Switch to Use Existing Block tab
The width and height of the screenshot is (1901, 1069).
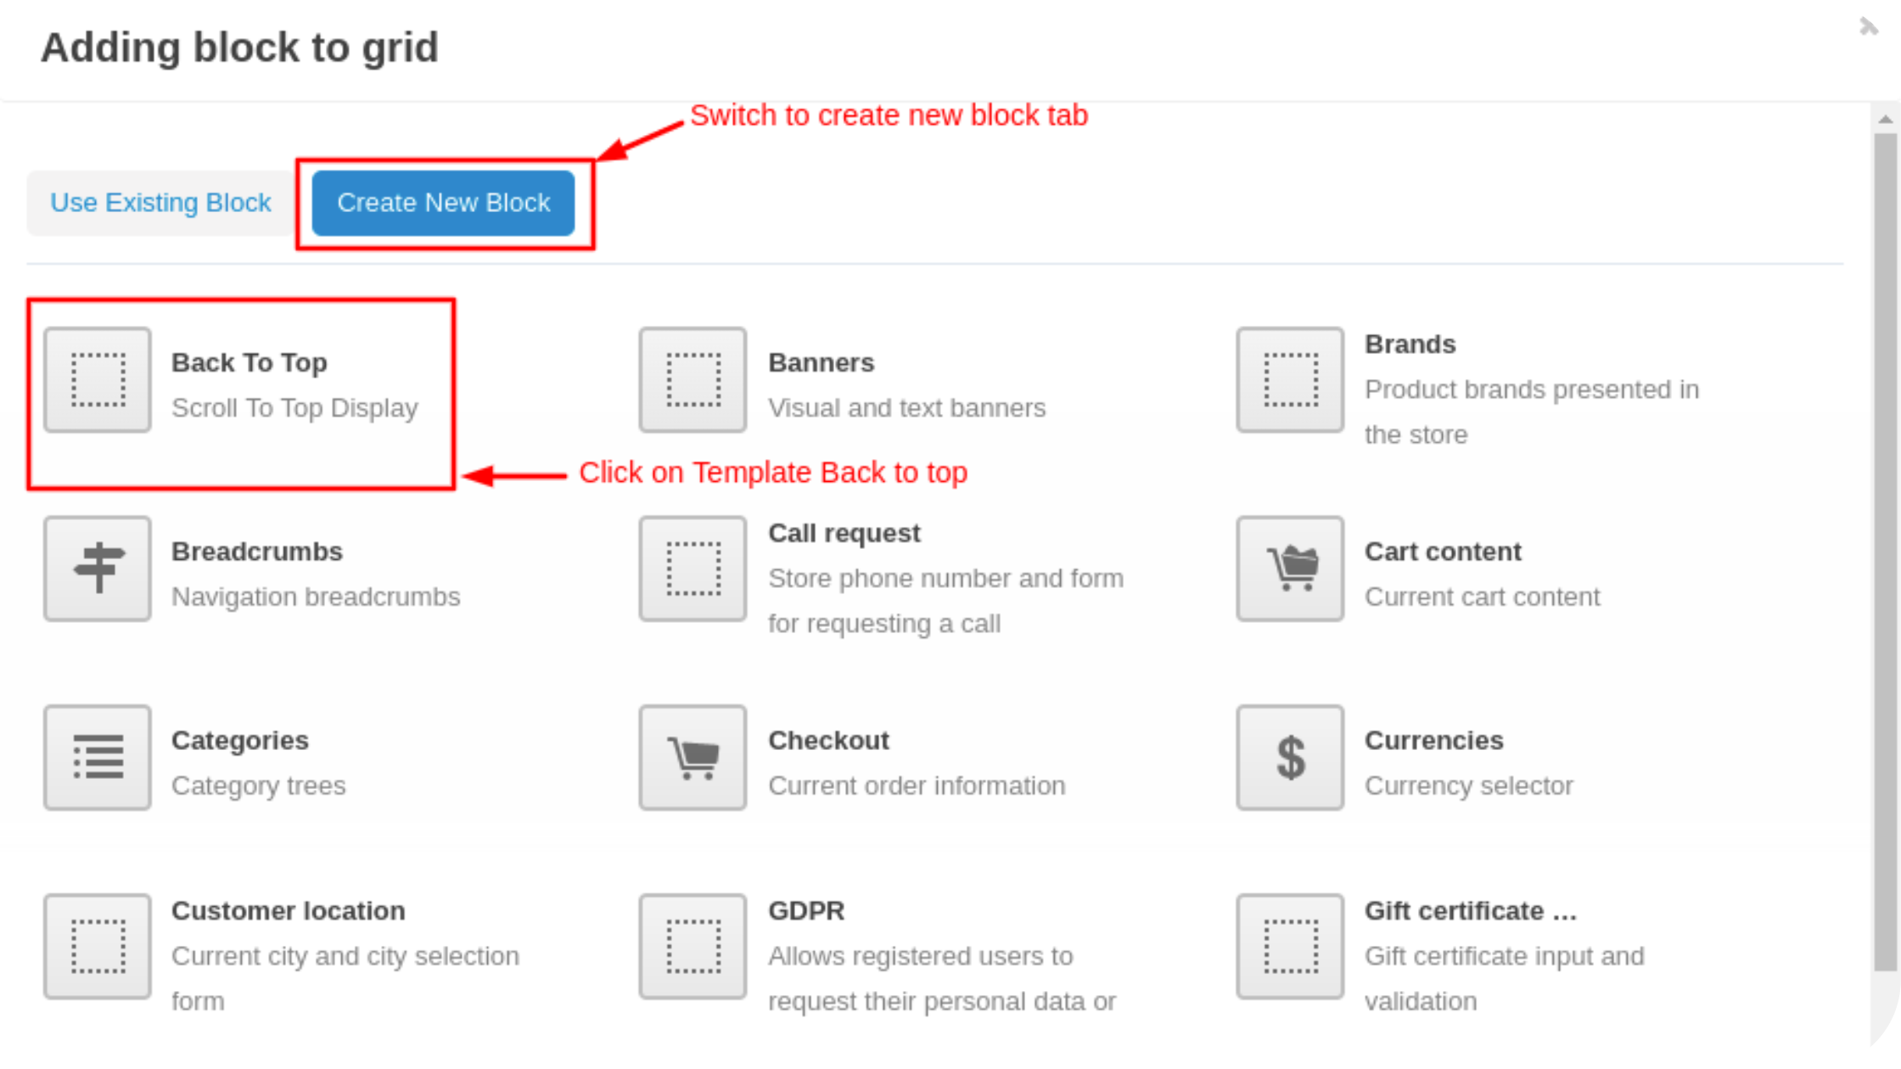[x=160, y=203]
